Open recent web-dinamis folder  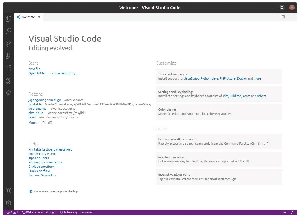37,109
